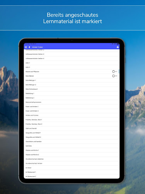Click the Vokabel Trainer header title
Screen dimensions: 145x194
[38, 47]
